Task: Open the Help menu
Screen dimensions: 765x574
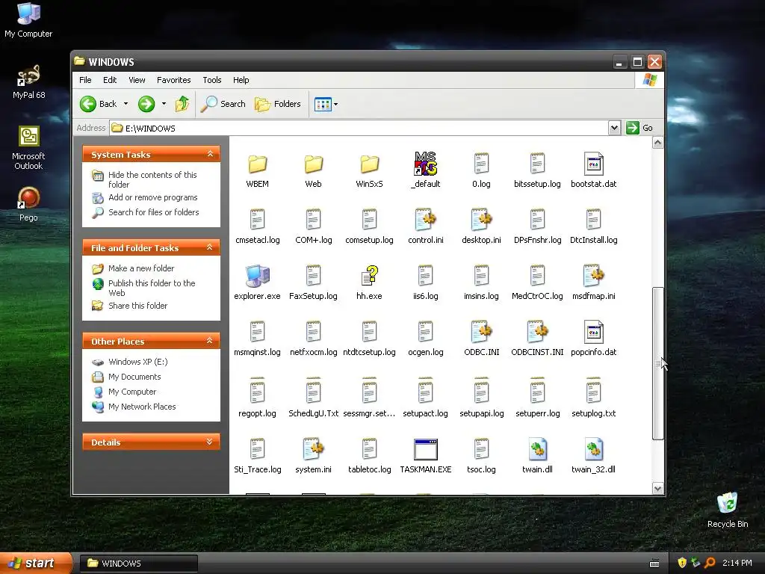Action: tap(241, 80)
